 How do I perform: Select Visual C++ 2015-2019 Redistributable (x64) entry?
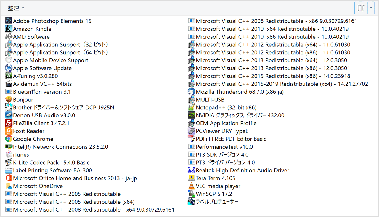[x=278, y=84]
